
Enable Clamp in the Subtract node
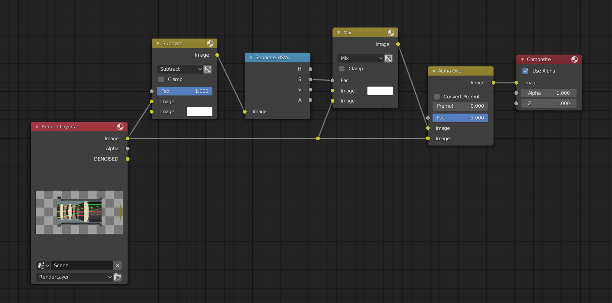pos(161,80)
